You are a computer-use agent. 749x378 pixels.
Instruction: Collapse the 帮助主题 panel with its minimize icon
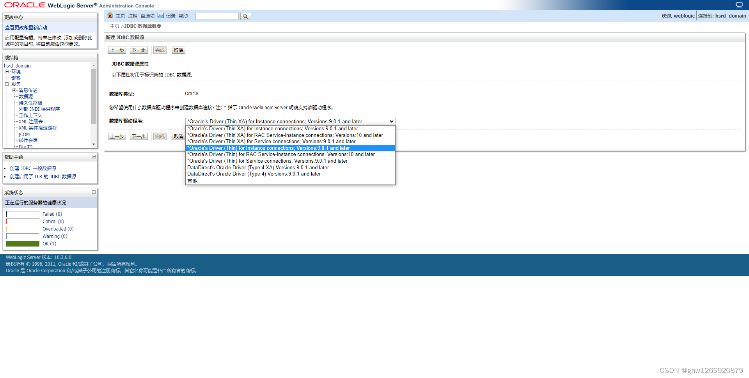(94, 157)
